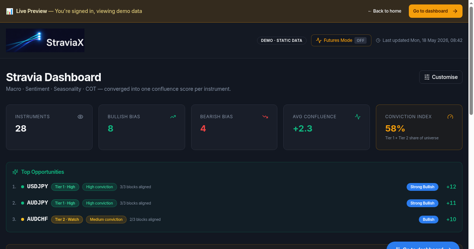This screenshot has width=474, height=249.
Task: Click Strong Bullish pill for AUDJPY
Action: (x=422, y=203)
